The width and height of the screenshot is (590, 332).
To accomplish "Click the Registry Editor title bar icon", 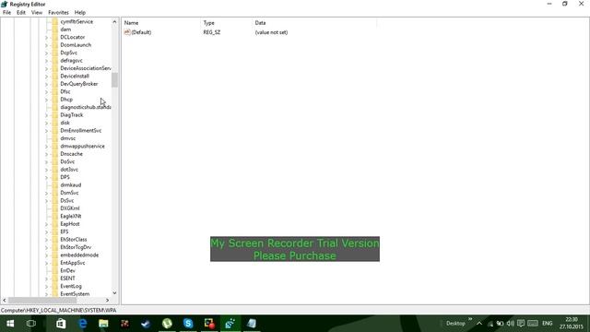I will point(5,4).
